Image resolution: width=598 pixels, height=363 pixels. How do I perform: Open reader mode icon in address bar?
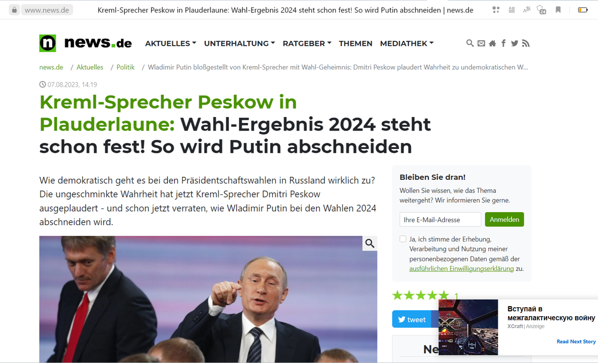pos(511,9)
